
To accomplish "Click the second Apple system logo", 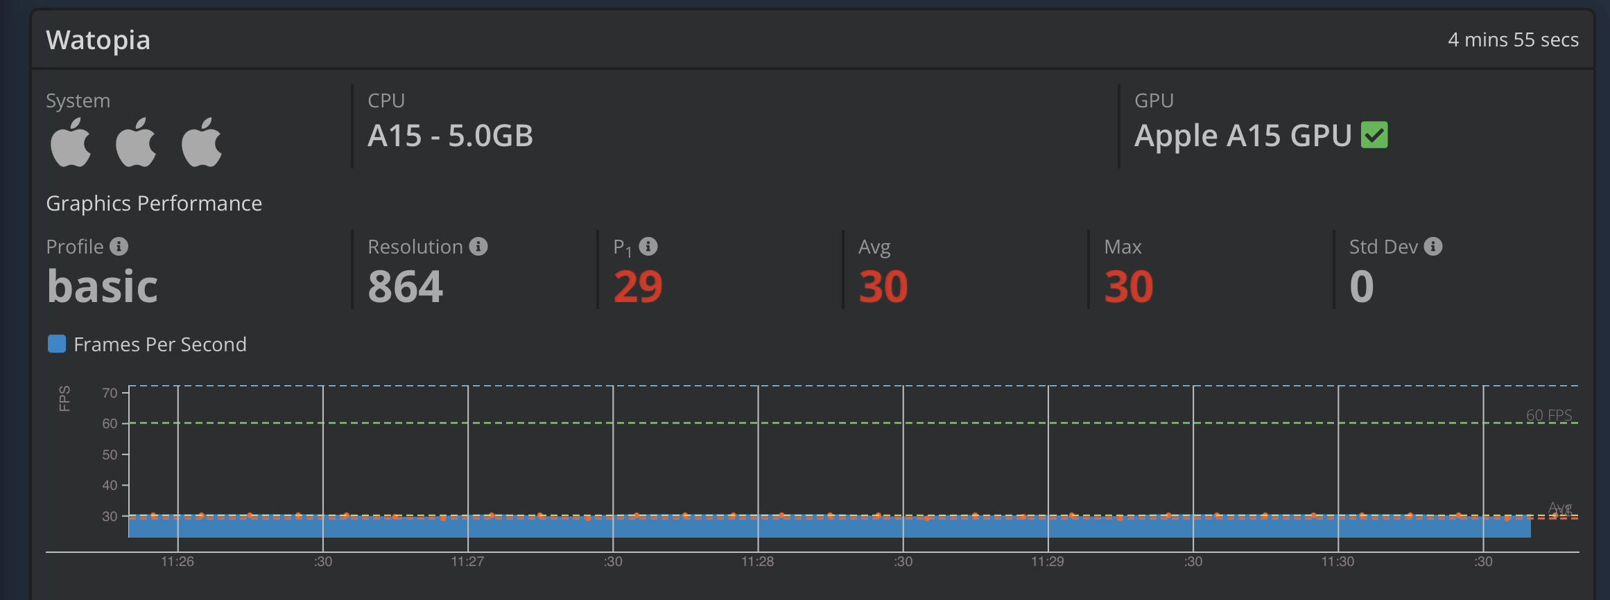I will (136, 143).
